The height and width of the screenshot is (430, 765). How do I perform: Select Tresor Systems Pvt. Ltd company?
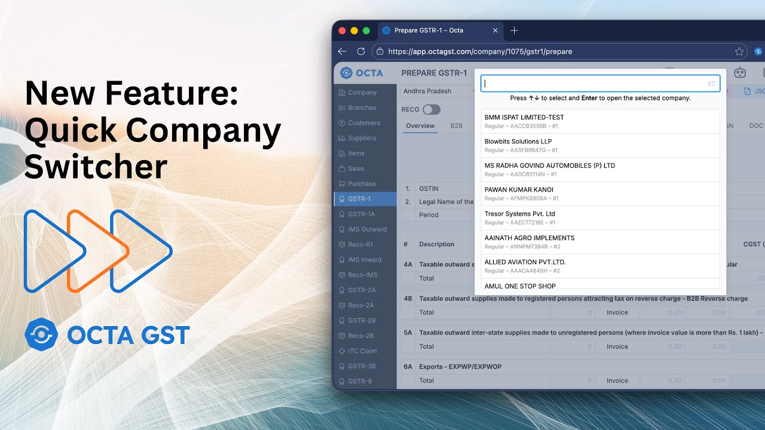tap(601, 218)
